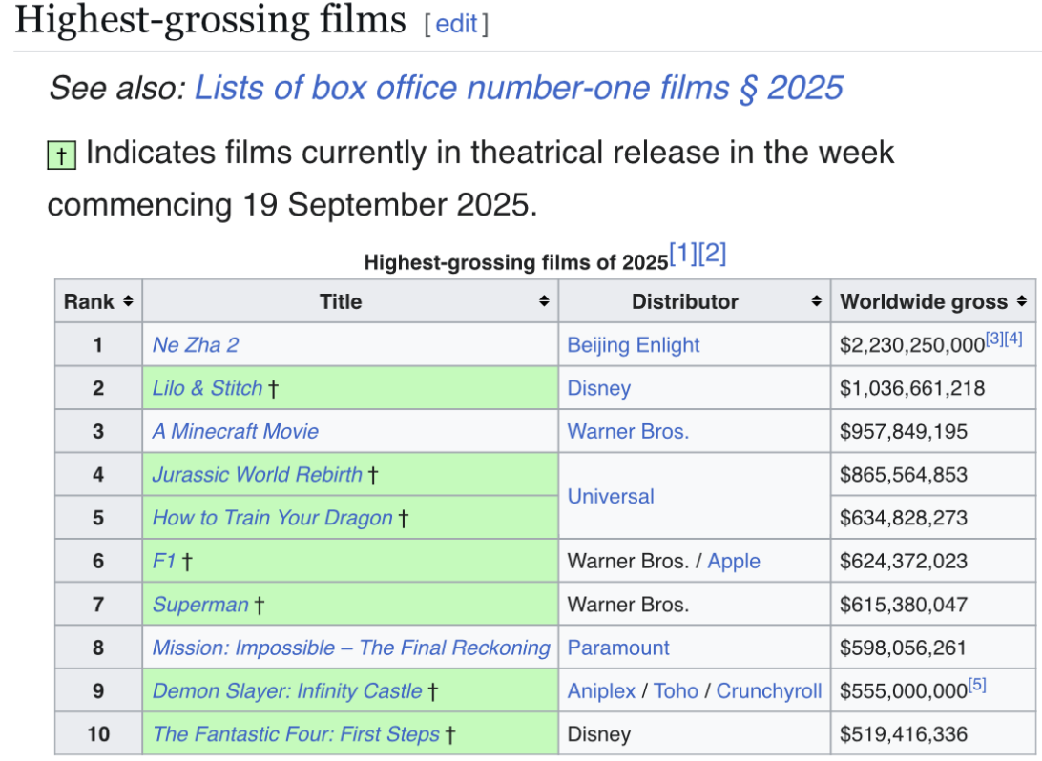Open citation [2] in table caption
The image size is (1042, 761).
pyautogui.click(x=713, y=253)
